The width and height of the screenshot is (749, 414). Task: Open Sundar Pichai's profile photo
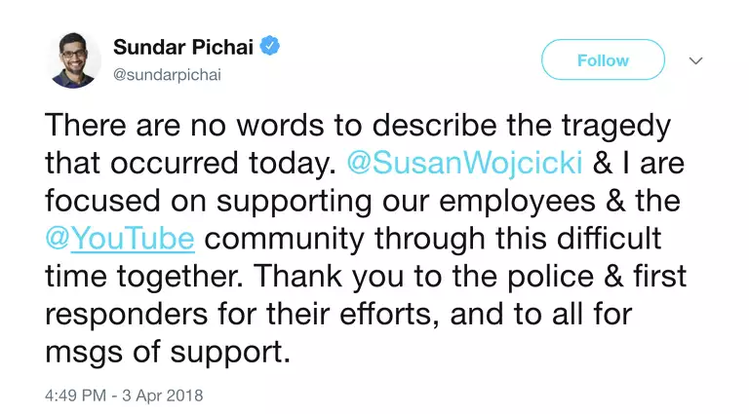pyautogui.click(x=76, y=59)
